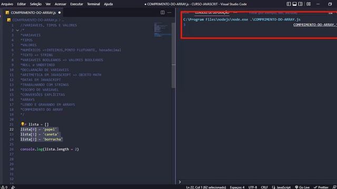The image size is (337, 189).
Task: Open the Executar menu
Action: click(x=77, y=4)
